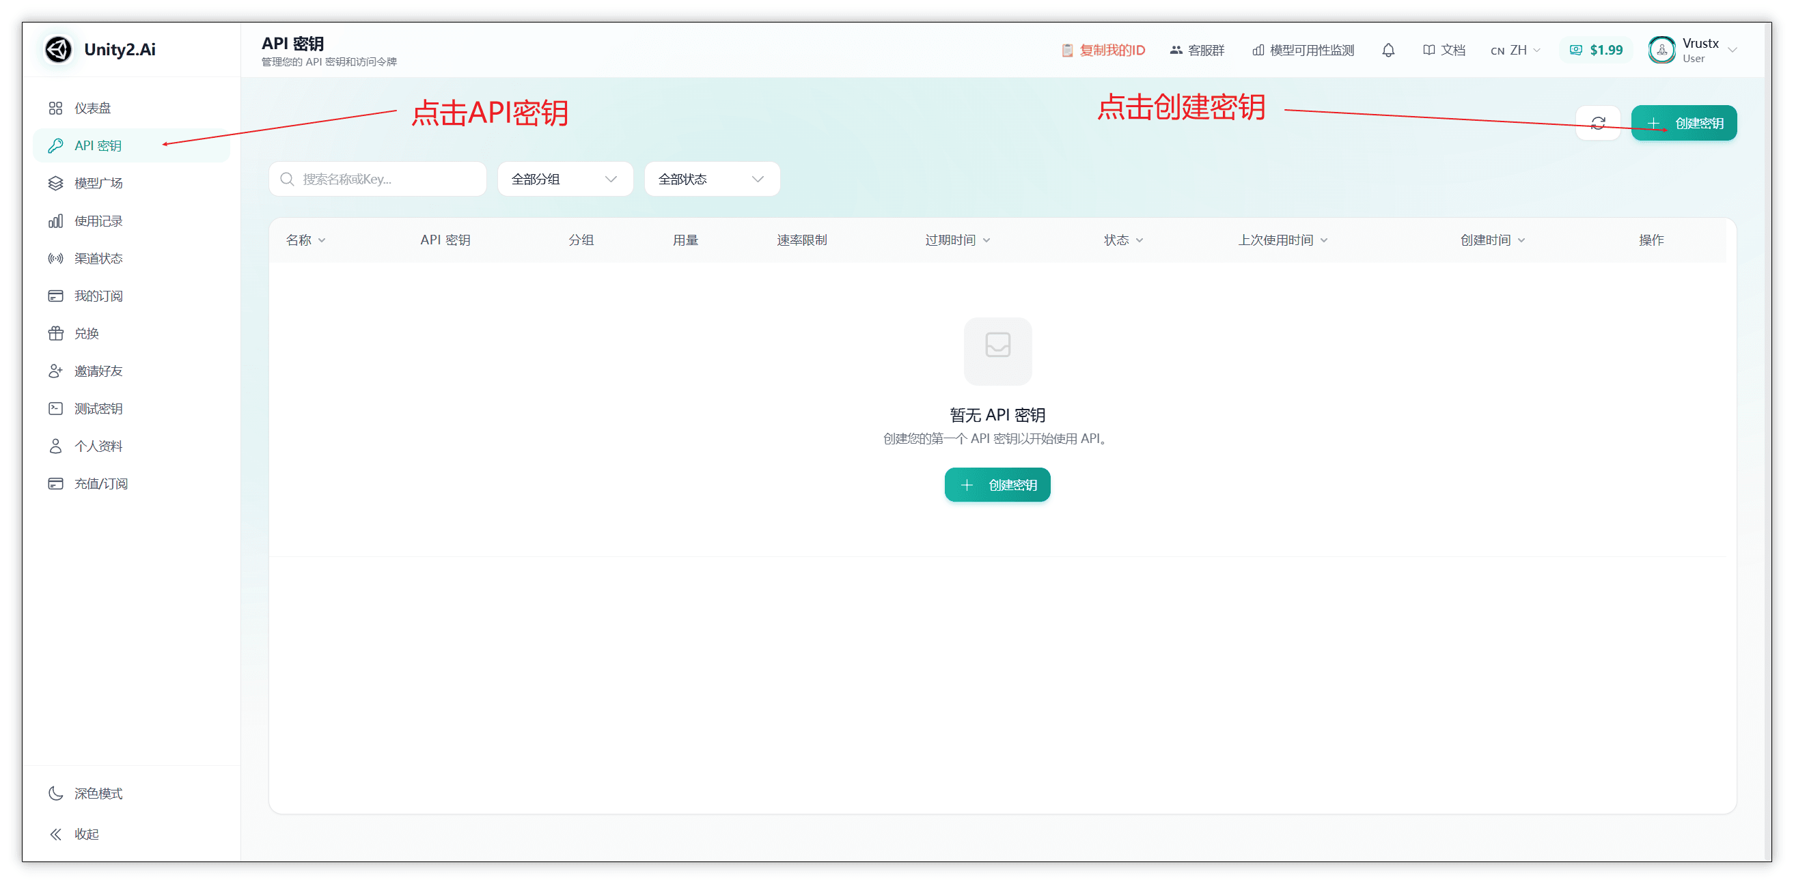Click the search magnifier icon
1794x884 pixels.
[x=287, y=180]
